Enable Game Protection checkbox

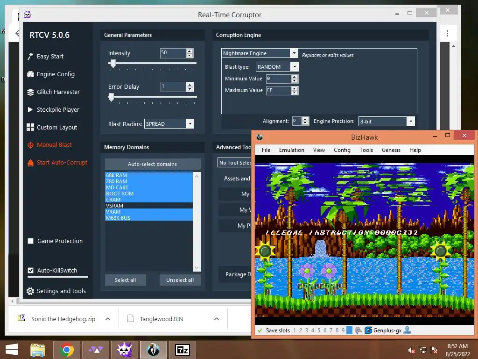(30, 241)
